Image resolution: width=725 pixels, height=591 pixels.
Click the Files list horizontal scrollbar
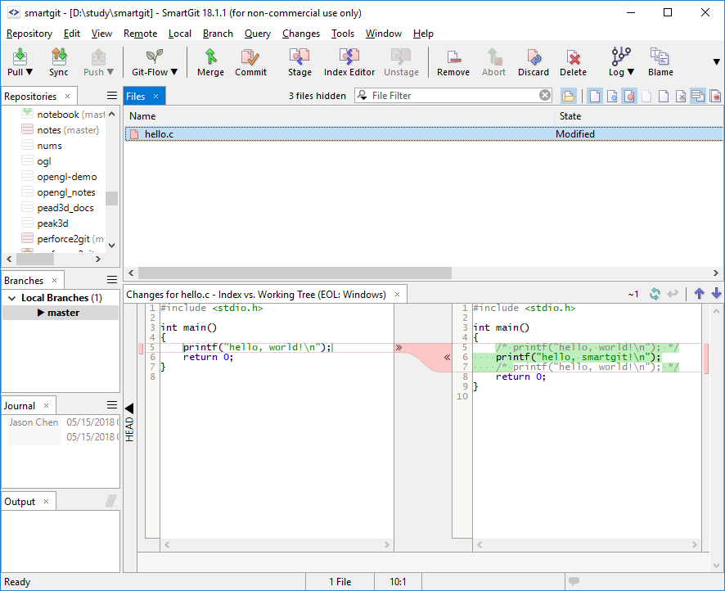(295, 273)
